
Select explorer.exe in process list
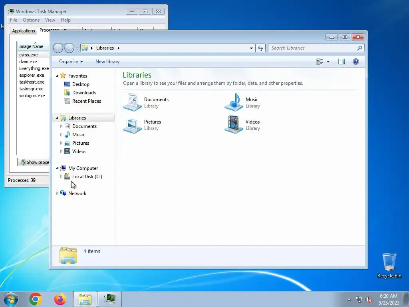(x=32, y=76)
